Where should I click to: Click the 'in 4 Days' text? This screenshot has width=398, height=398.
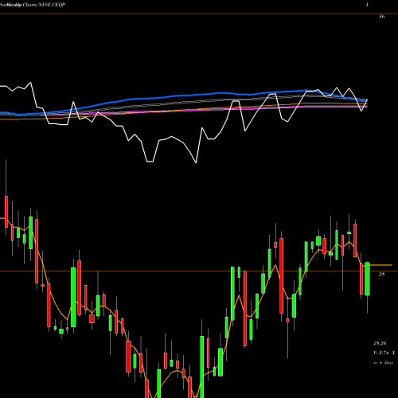383,362
